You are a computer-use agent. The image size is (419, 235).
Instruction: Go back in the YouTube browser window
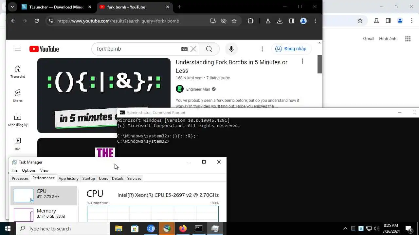click(x=13, y=21)
